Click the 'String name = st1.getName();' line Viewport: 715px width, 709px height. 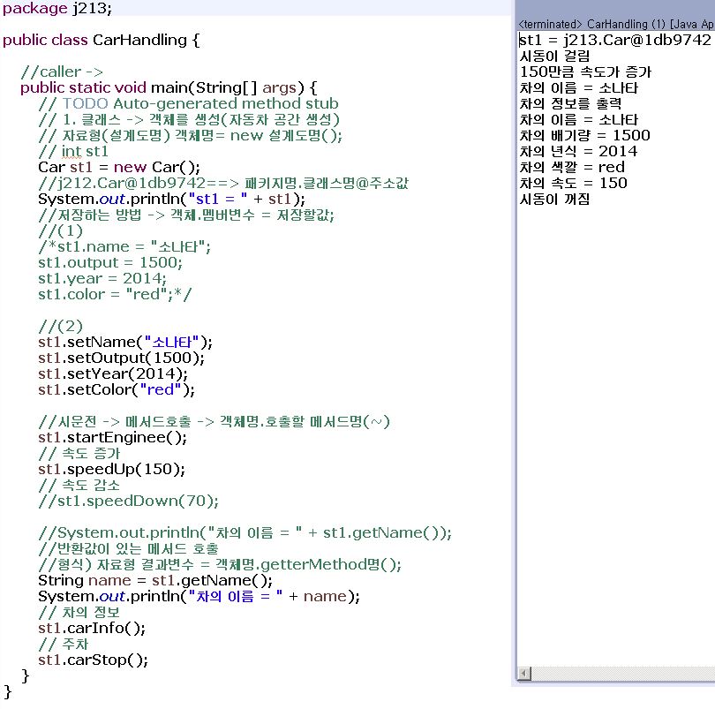(155, 581)
